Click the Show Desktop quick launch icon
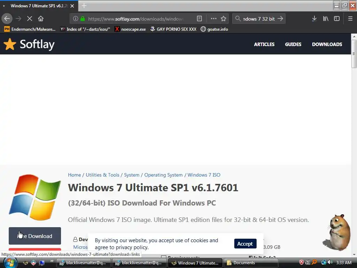The width and height of the screenshot is (357, 268). click(41, 263)
